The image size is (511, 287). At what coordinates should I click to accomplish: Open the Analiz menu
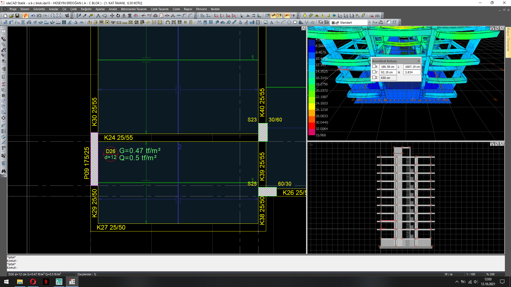coord(113,9)
